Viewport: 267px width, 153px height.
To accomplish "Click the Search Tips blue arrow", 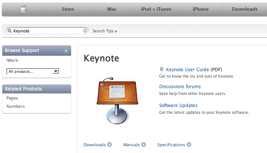I will [116, 31].
